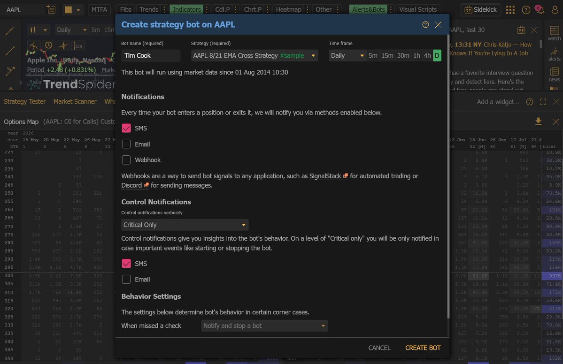Click the CANCEL button
Screen dimensions: 563x364
[x=379, y=348]
